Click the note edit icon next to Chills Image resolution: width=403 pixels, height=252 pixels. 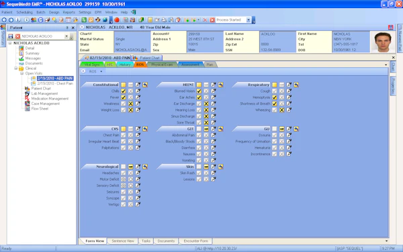click(138, 91)
